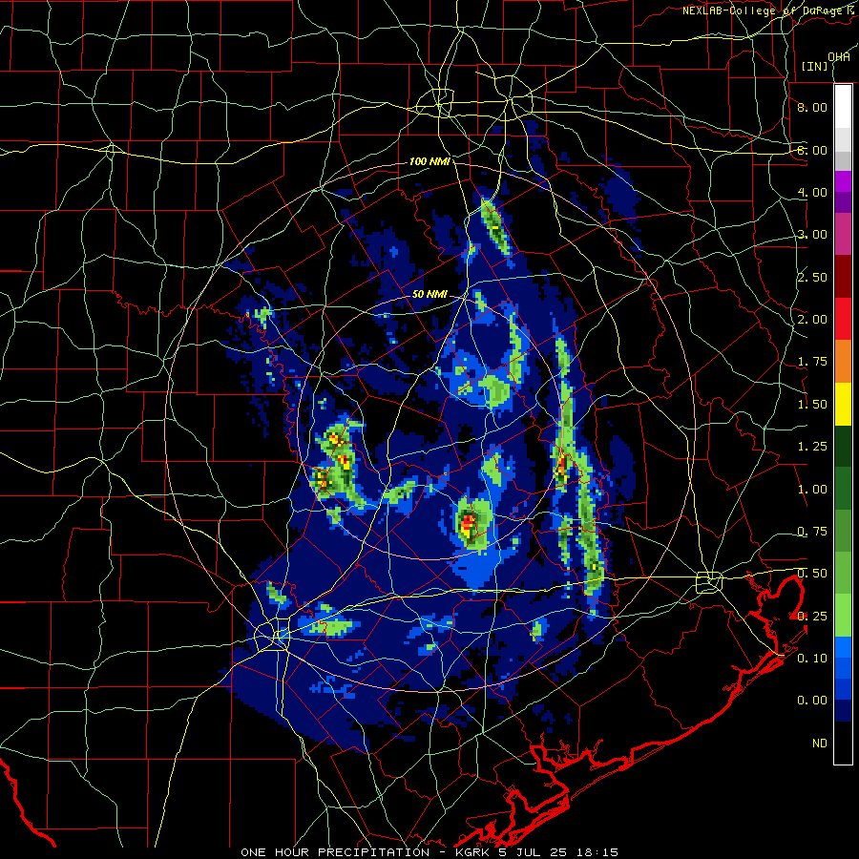
Task: Click the bright magenta swatch above 4.00
Action: [x=843, y=180]
